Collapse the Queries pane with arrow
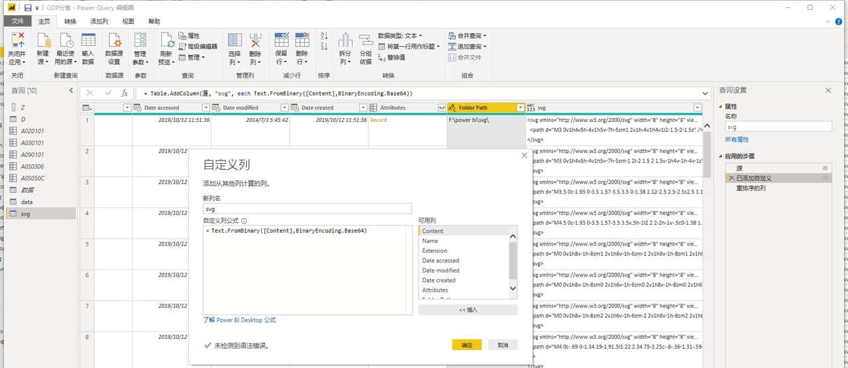This screenshot has width=848, height=368. point(72,90)
